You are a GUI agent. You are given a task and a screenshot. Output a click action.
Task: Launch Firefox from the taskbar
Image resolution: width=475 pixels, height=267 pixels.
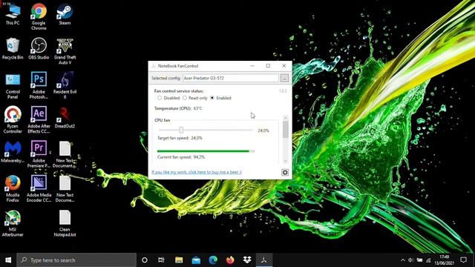[230, 260]
